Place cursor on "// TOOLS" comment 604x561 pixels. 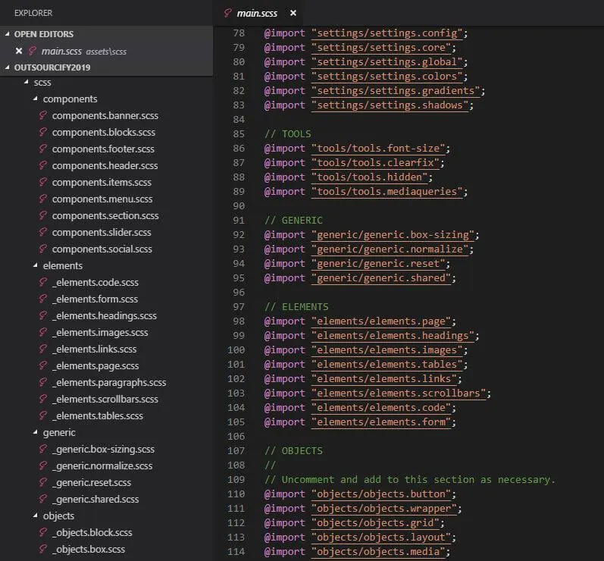click(x=287, y=134)
